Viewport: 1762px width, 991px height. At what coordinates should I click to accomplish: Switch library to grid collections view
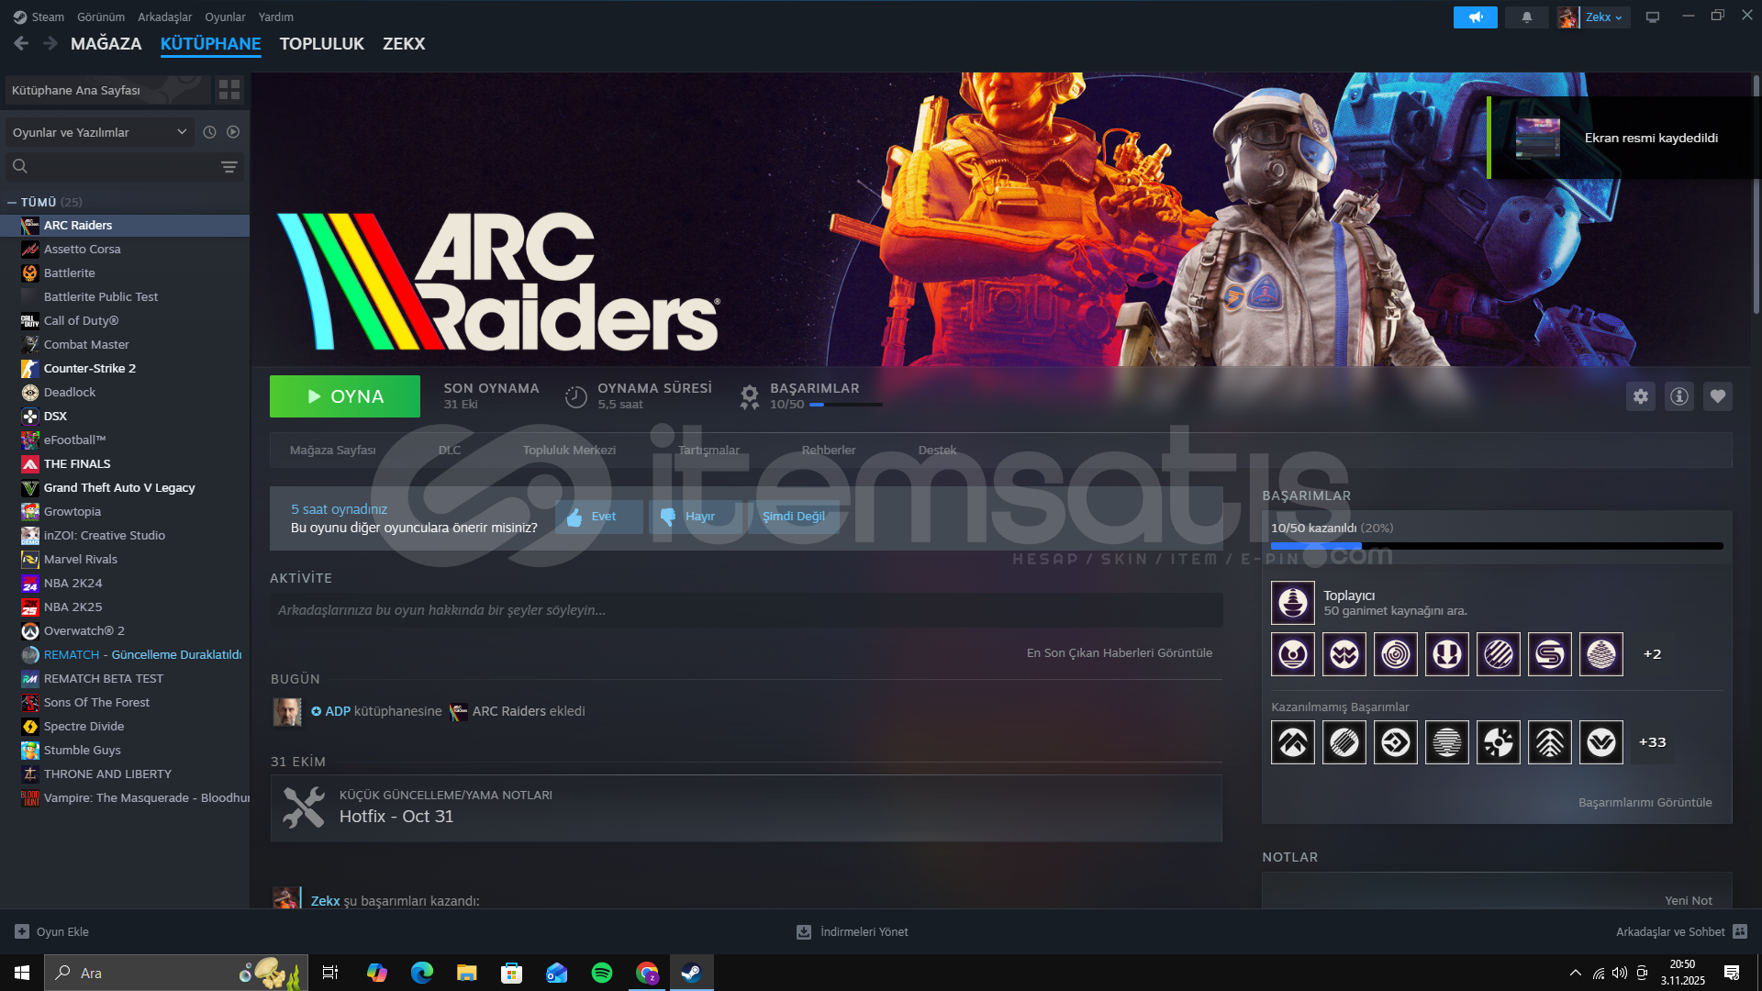(229, 90)
